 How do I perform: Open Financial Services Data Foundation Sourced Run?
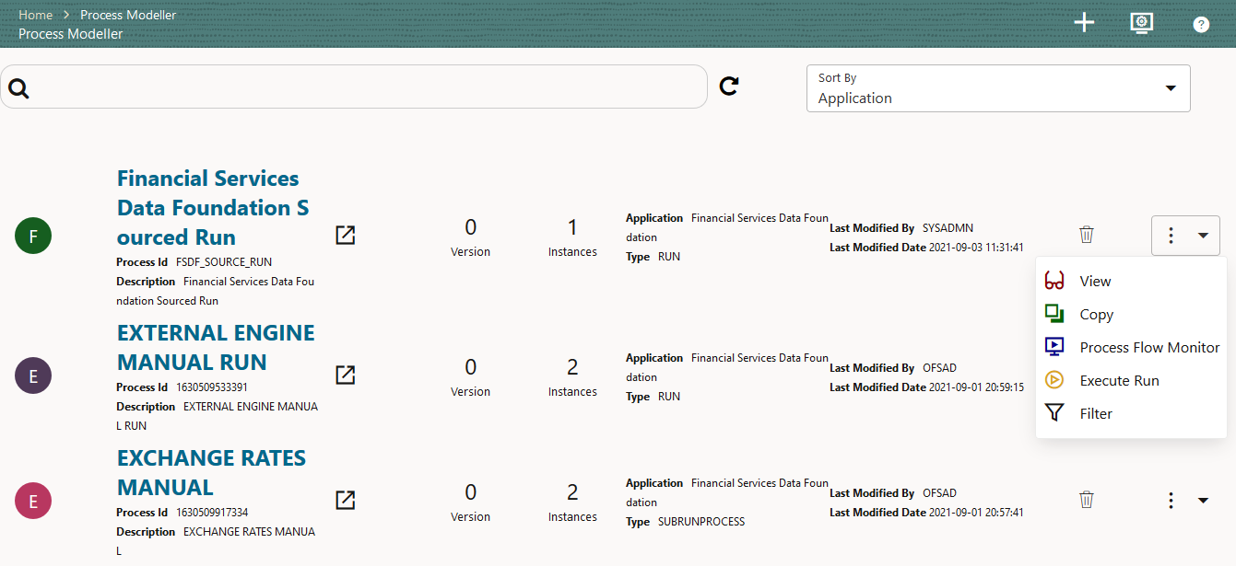213,208
